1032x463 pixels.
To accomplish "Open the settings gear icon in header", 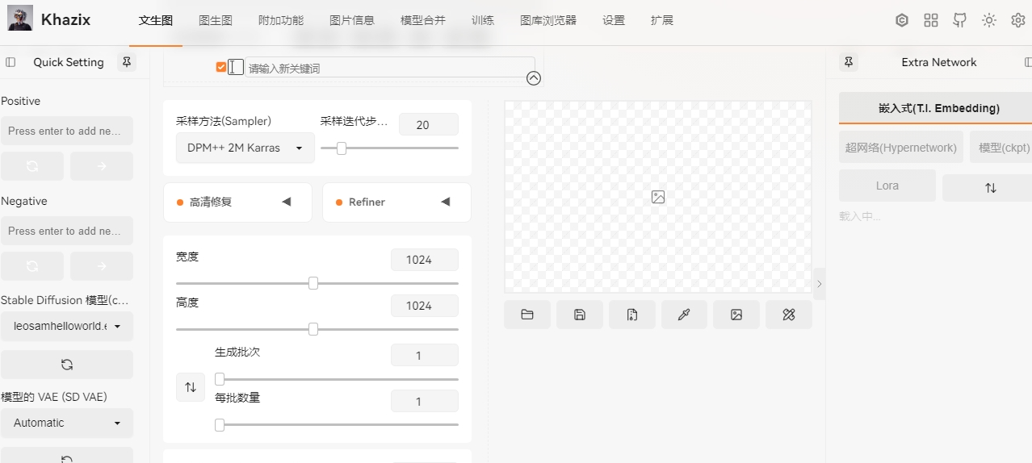I will 1018,20.
